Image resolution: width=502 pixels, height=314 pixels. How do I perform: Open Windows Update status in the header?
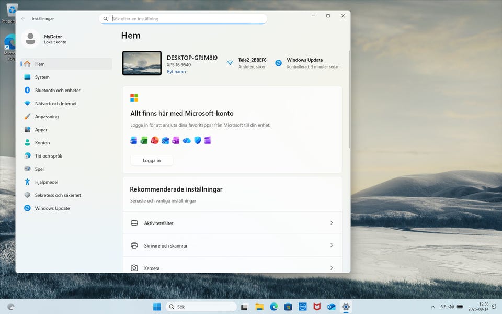[x=307, y=63]
